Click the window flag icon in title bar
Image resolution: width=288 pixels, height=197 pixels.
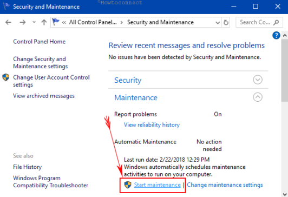point(6,6)
